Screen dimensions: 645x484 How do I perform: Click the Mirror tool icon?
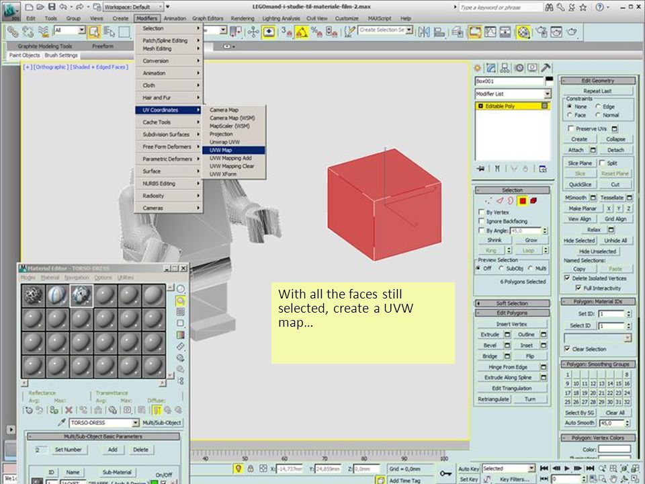coord(424,32)
